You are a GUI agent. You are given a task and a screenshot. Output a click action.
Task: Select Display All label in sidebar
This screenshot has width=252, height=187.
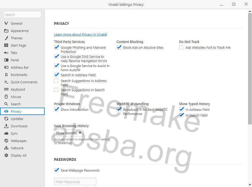click(x=18, y=155)
